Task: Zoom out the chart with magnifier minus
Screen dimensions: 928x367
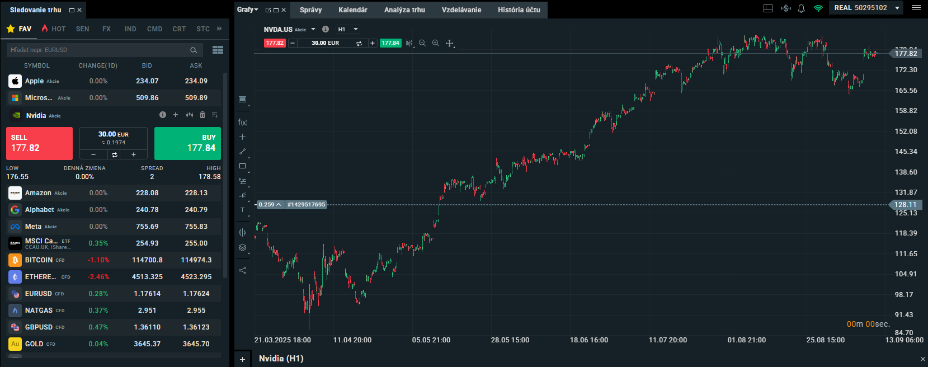Action: (422, 43)
